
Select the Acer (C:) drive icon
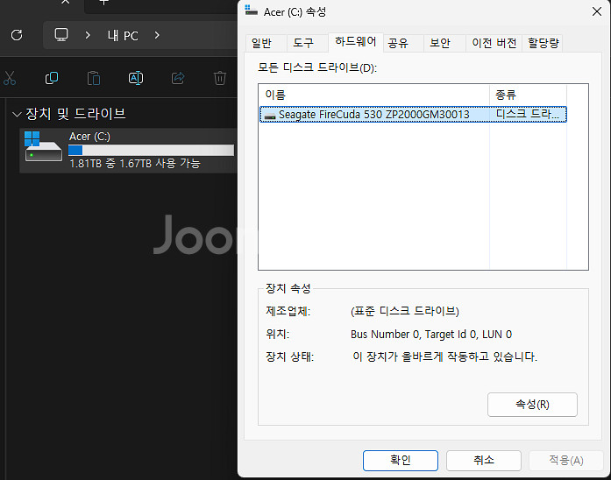[x=43, y=146]
